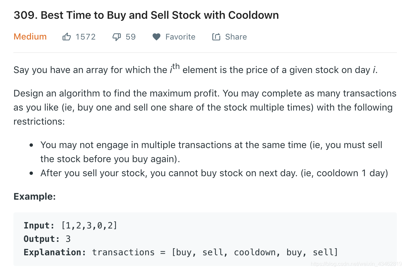Click the 1572 likes count
The image size is (405, 270).
85,37
